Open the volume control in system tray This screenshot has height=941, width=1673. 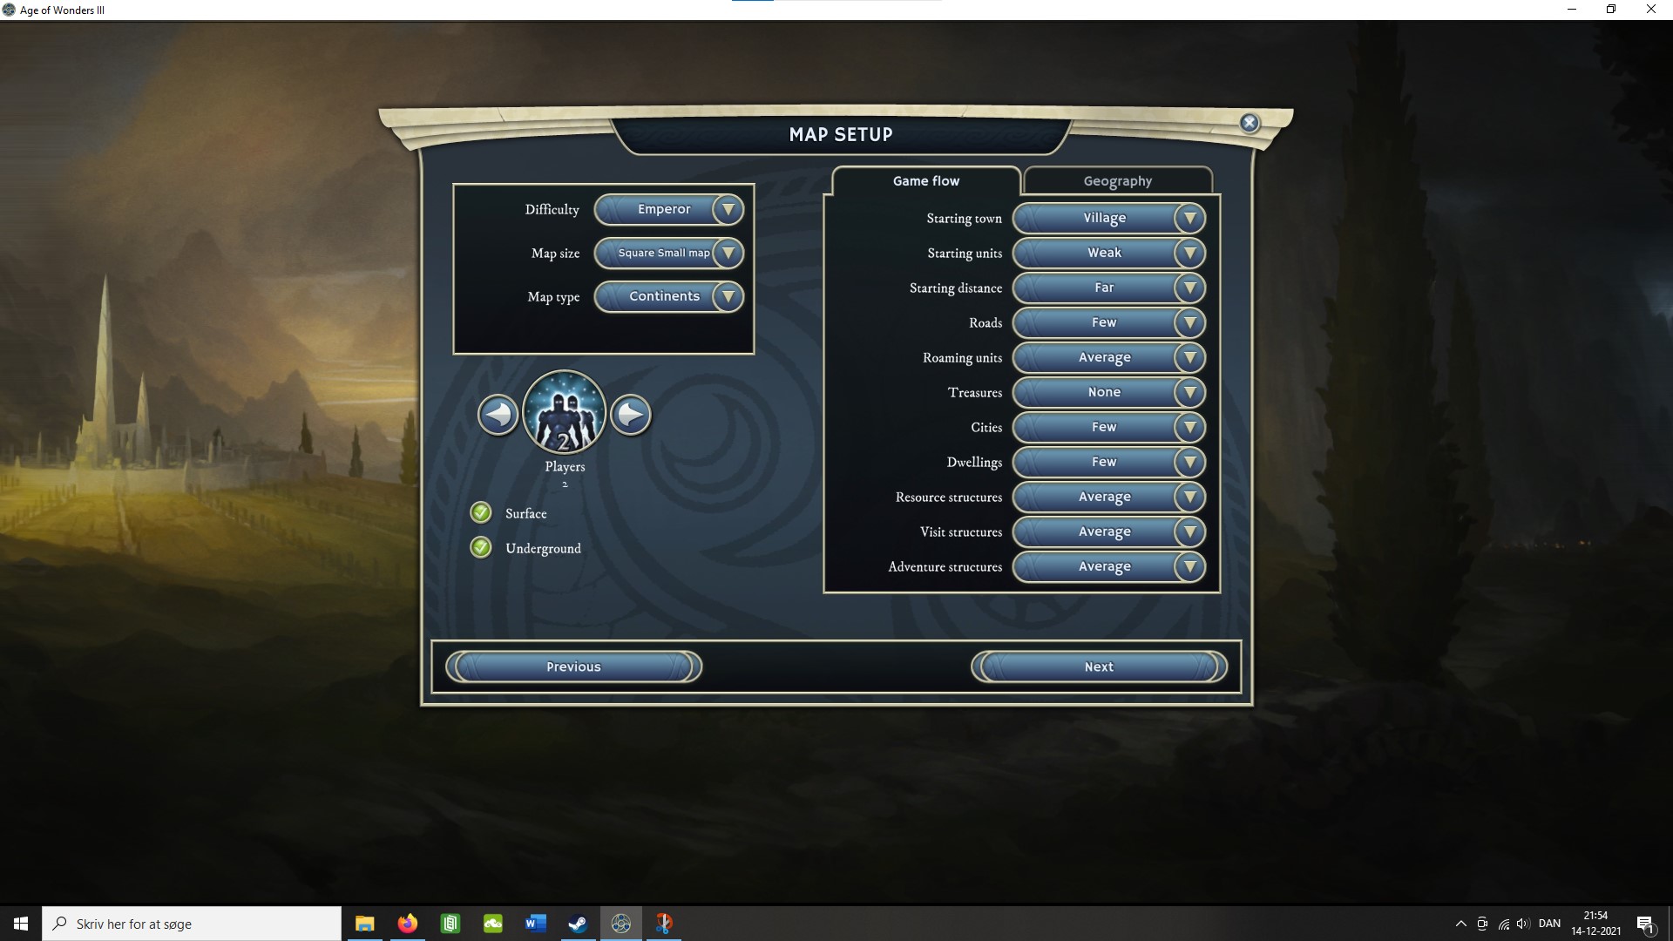coord(1523,924)
